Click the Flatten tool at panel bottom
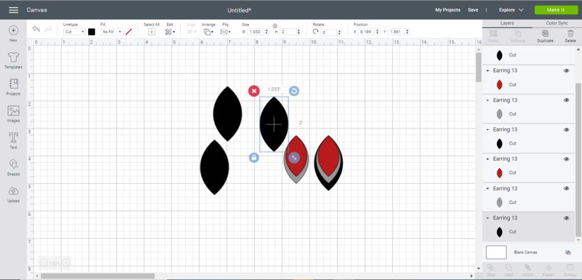 [548, 270]
